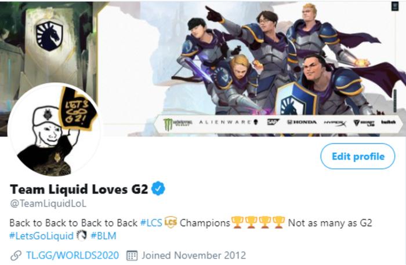Open the round profile avatar picture

click(55, 130)
